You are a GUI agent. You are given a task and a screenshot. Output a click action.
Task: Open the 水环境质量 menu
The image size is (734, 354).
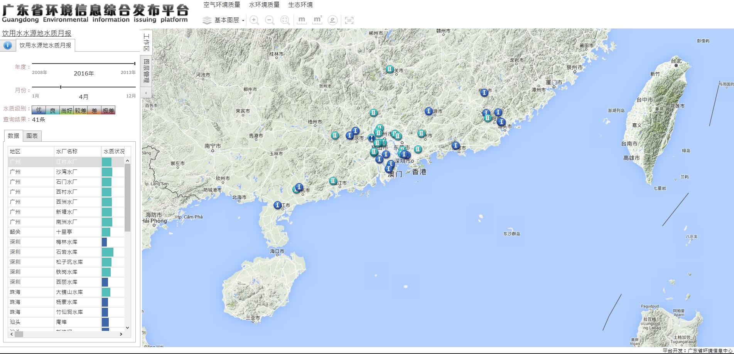point(264,5)
